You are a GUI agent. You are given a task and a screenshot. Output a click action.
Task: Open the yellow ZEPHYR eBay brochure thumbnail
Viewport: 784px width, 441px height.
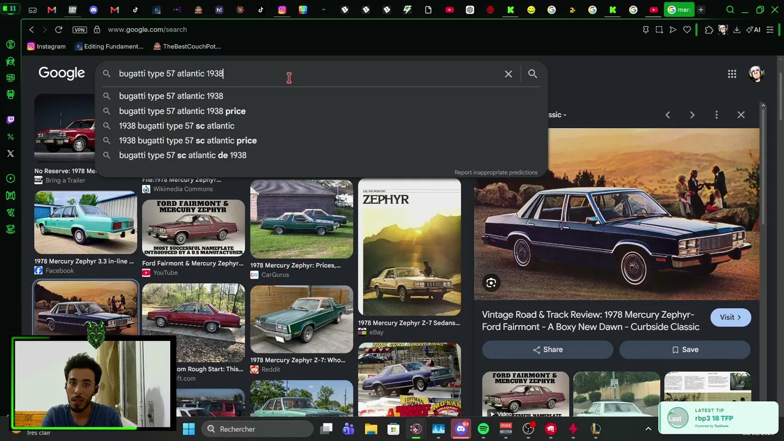click(410, 247)
